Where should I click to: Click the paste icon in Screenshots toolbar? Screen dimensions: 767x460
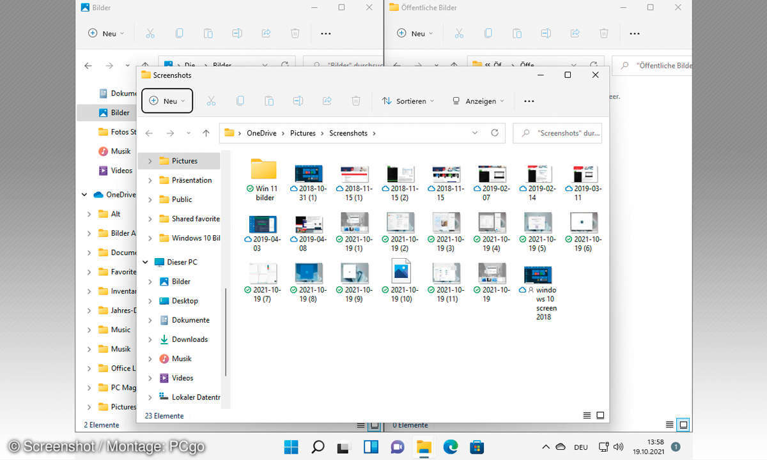click(x=269, y=101)
